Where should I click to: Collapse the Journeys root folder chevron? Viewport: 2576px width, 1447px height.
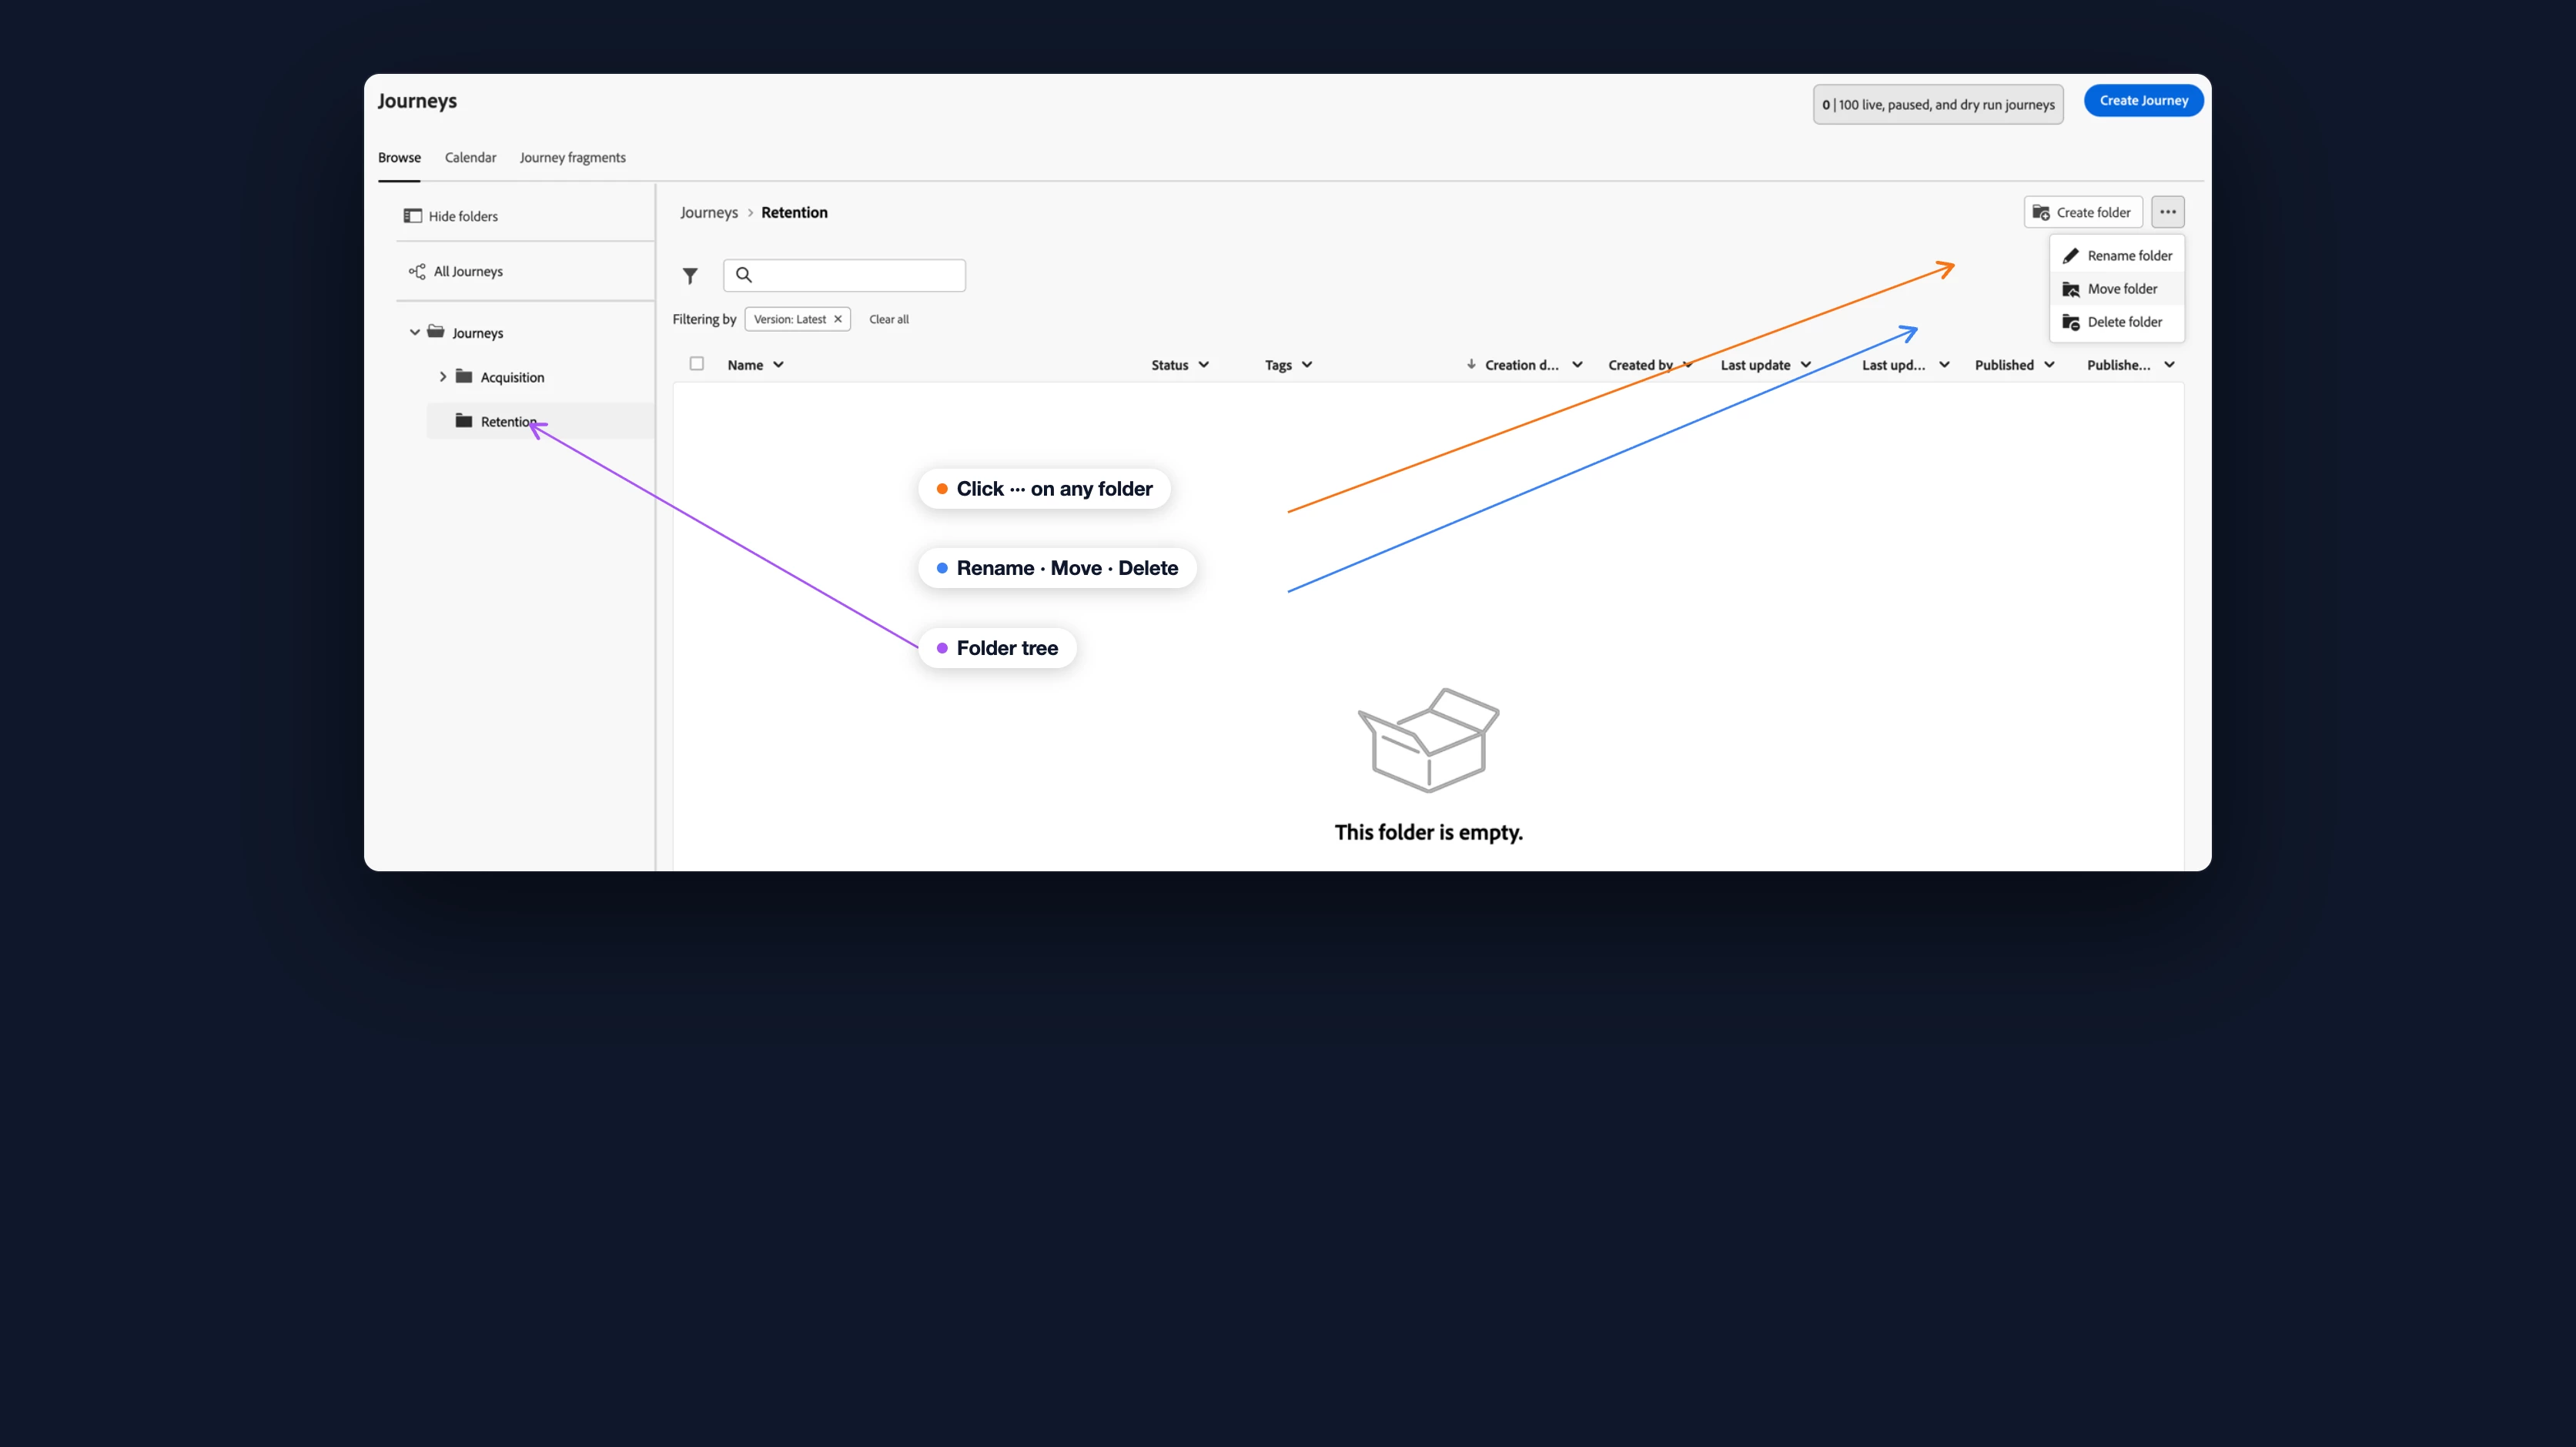tap(415, 332)
